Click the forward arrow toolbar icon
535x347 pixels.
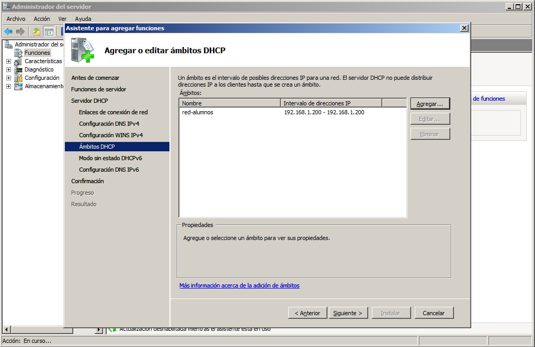click(x=20, y=31)
